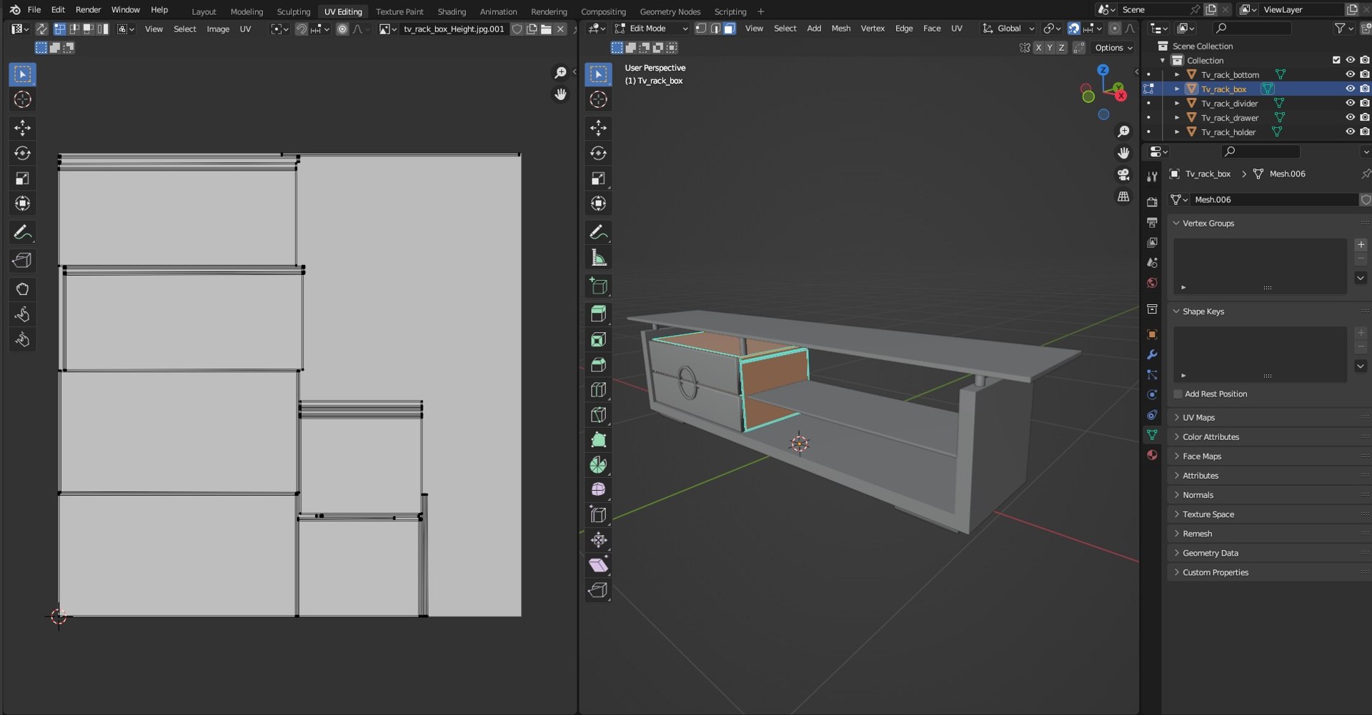Expand Tv_rack_holder in the outliner
1372x715 pixels.
click(x=1177, y=132)
